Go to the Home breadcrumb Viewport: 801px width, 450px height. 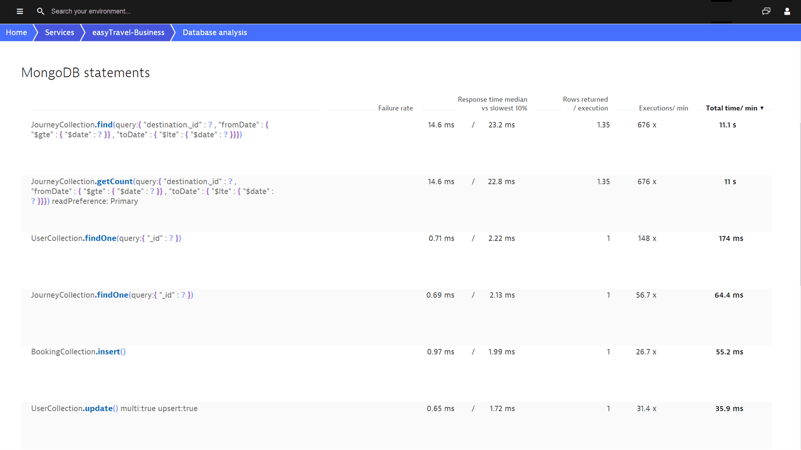(17, 32)
